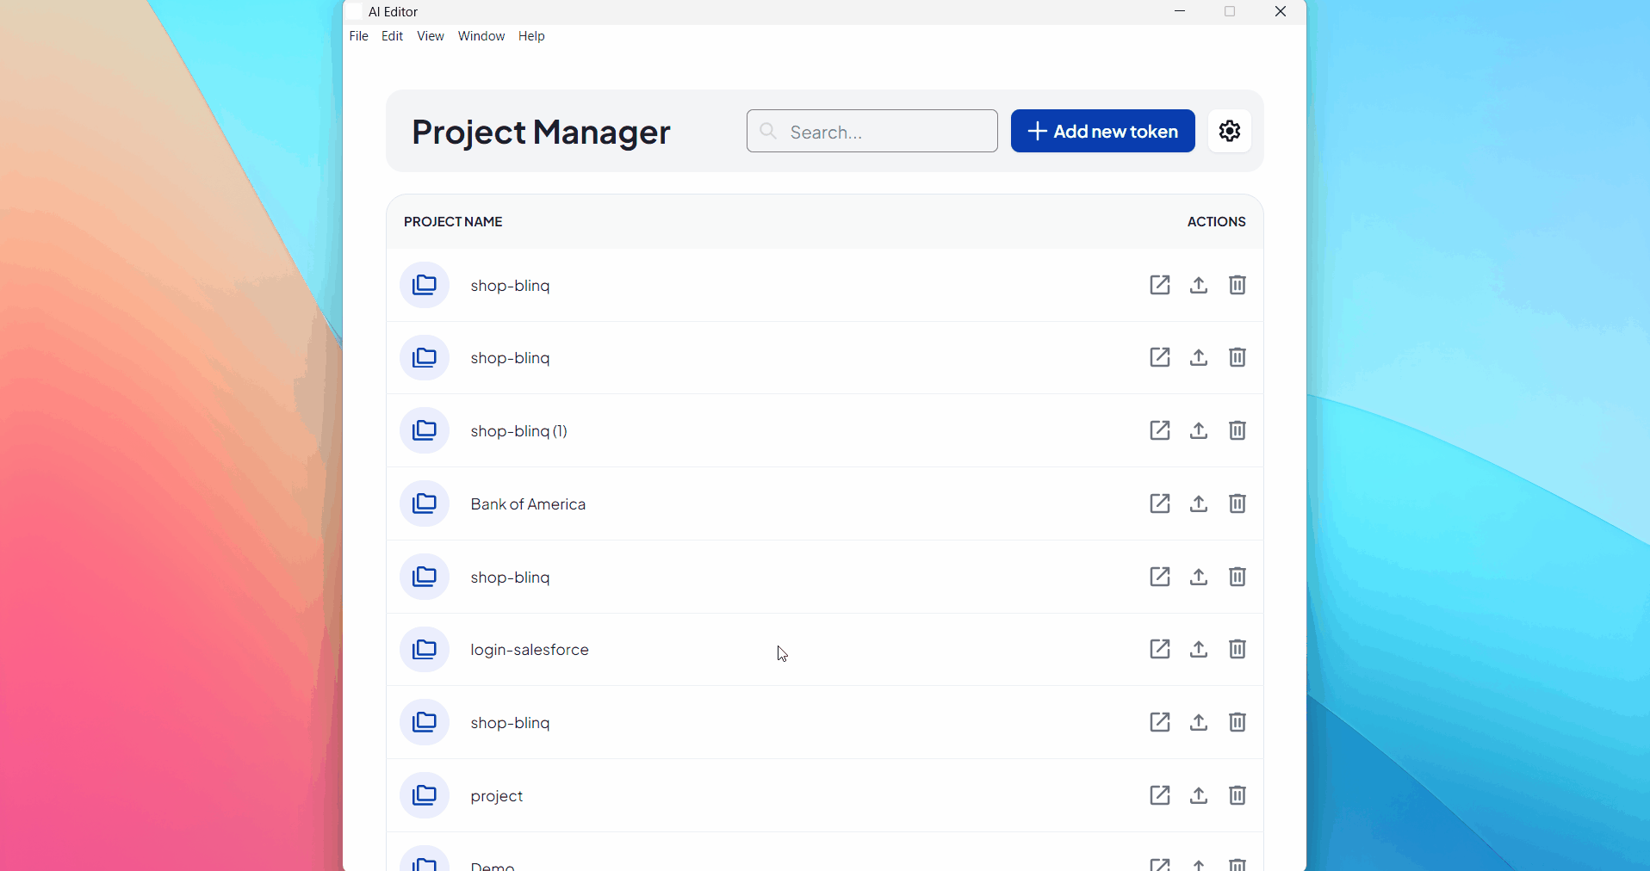Open the Bank of America project externally

coord(1159,503)
